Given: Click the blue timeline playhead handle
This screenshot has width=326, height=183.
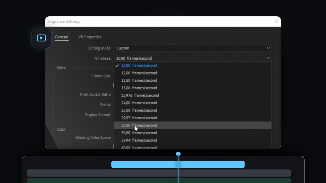Looking at the screenshot, I should point(178,154).
